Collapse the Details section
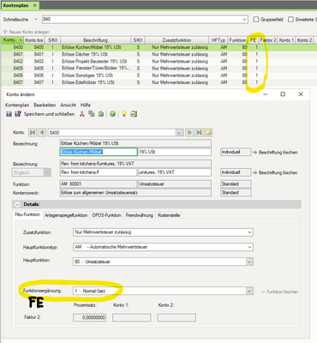Image resolution: width=317 pixels, height=343 pixels. 17,205
